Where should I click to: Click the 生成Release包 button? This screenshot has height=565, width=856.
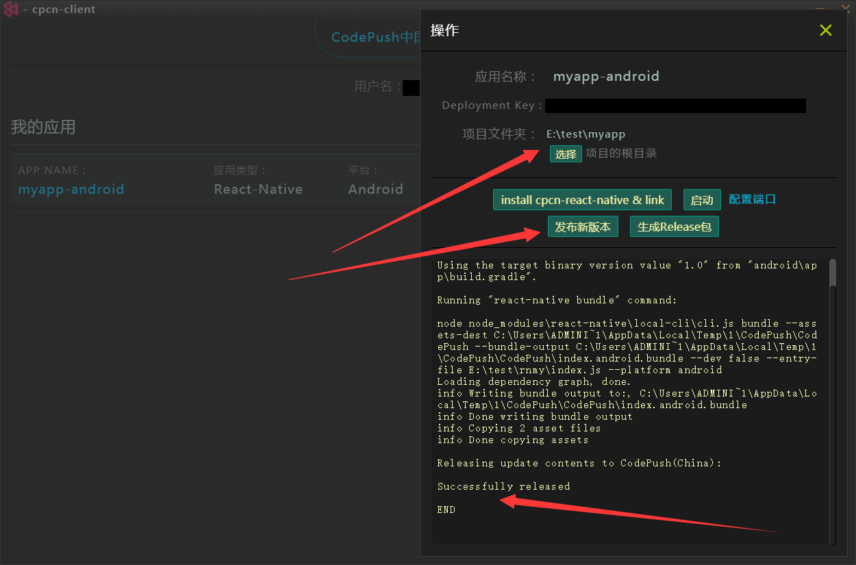(674, 227)
